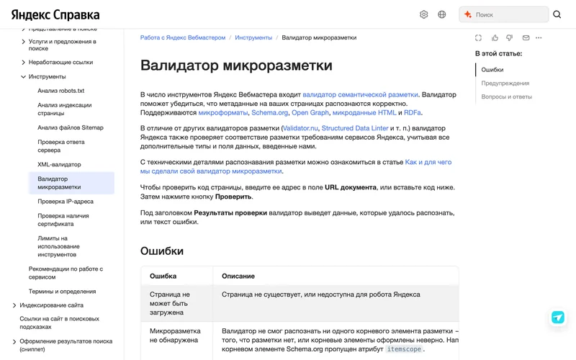Viewport: 576px width, 360px height.
Task: Focus the Поиск search field
Action: 503,14
